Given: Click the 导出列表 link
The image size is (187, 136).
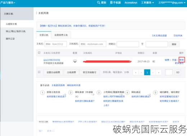Looking at the screenshot, I should 178,35.
